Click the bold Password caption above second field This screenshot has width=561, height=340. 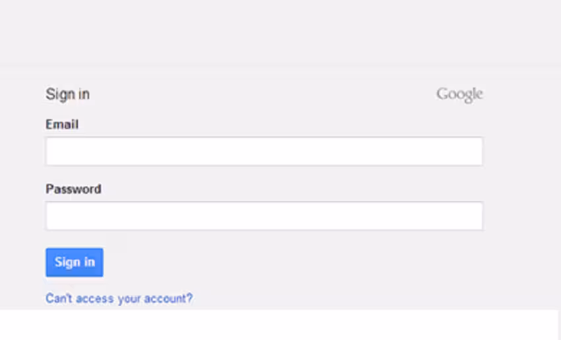[73, 189]
